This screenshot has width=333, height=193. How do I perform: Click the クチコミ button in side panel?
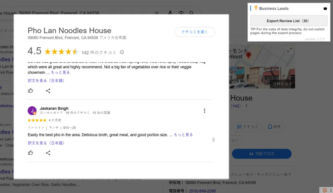pos(247,127)
